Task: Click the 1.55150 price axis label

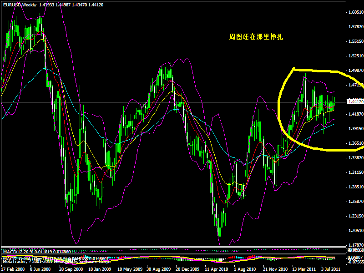Action: pos(356,41)
